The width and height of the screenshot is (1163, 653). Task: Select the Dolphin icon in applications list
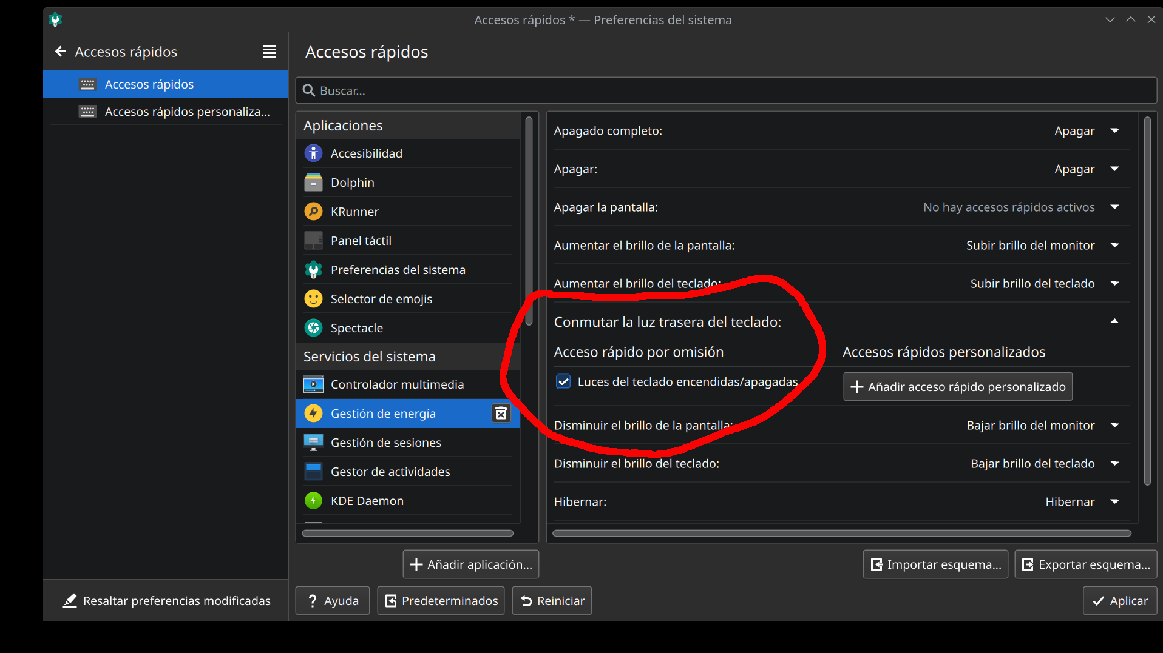(x=313, y=183)
